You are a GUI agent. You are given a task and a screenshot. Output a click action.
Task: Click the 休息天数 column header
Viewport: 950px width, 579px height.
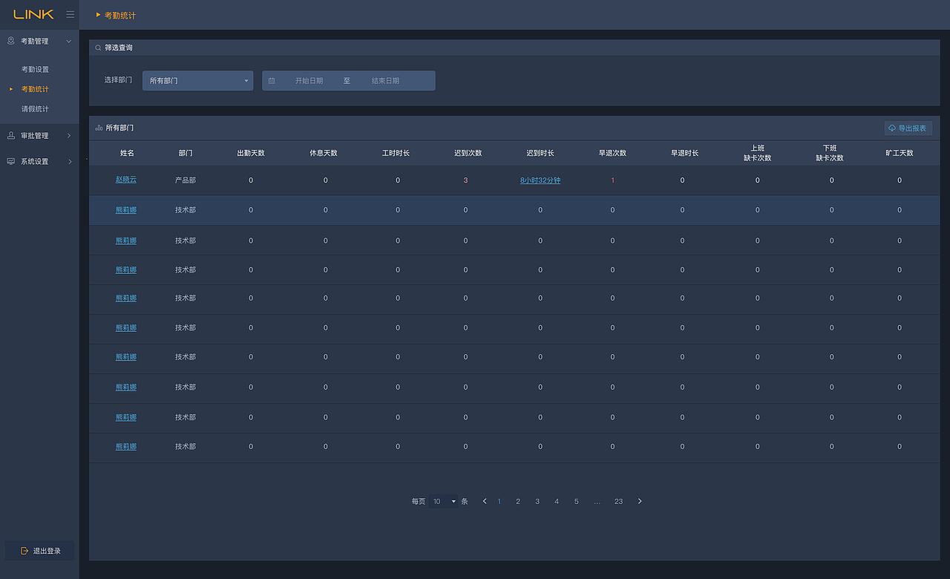click(324, 153)
